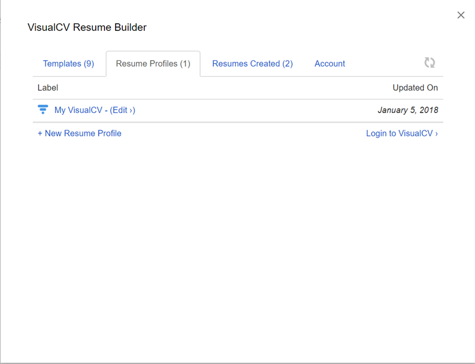
Task: Open the Resumes Created (2) tab
Action: 252,64
